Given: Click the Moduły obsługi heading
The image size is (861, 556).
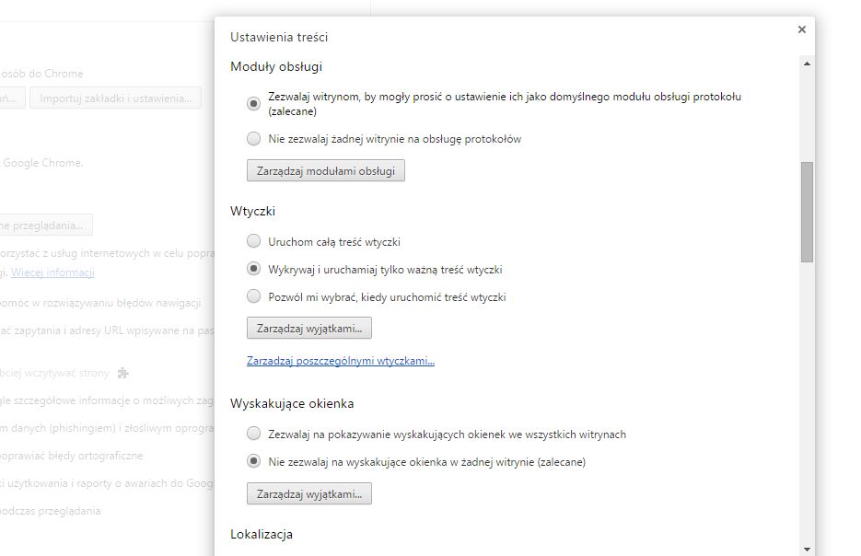Looking at the screenshot, I should pos(276,66).
